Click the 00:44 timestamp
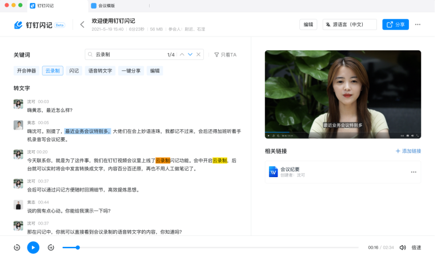 (x=43, y=202)
